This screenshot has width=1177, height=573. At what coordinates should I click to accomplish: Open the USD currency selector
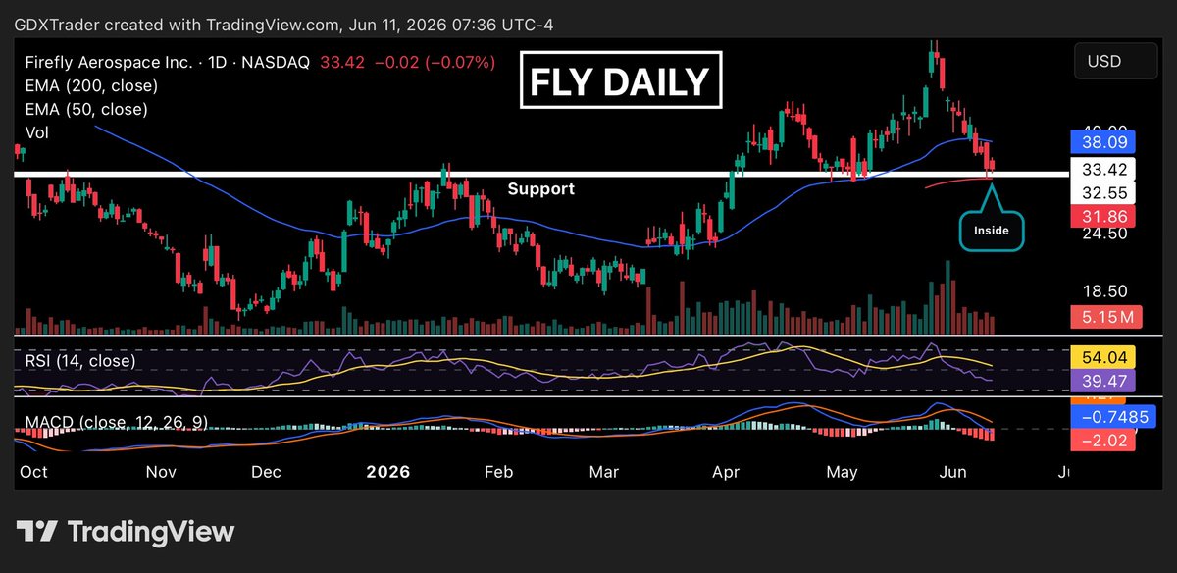1117,62
